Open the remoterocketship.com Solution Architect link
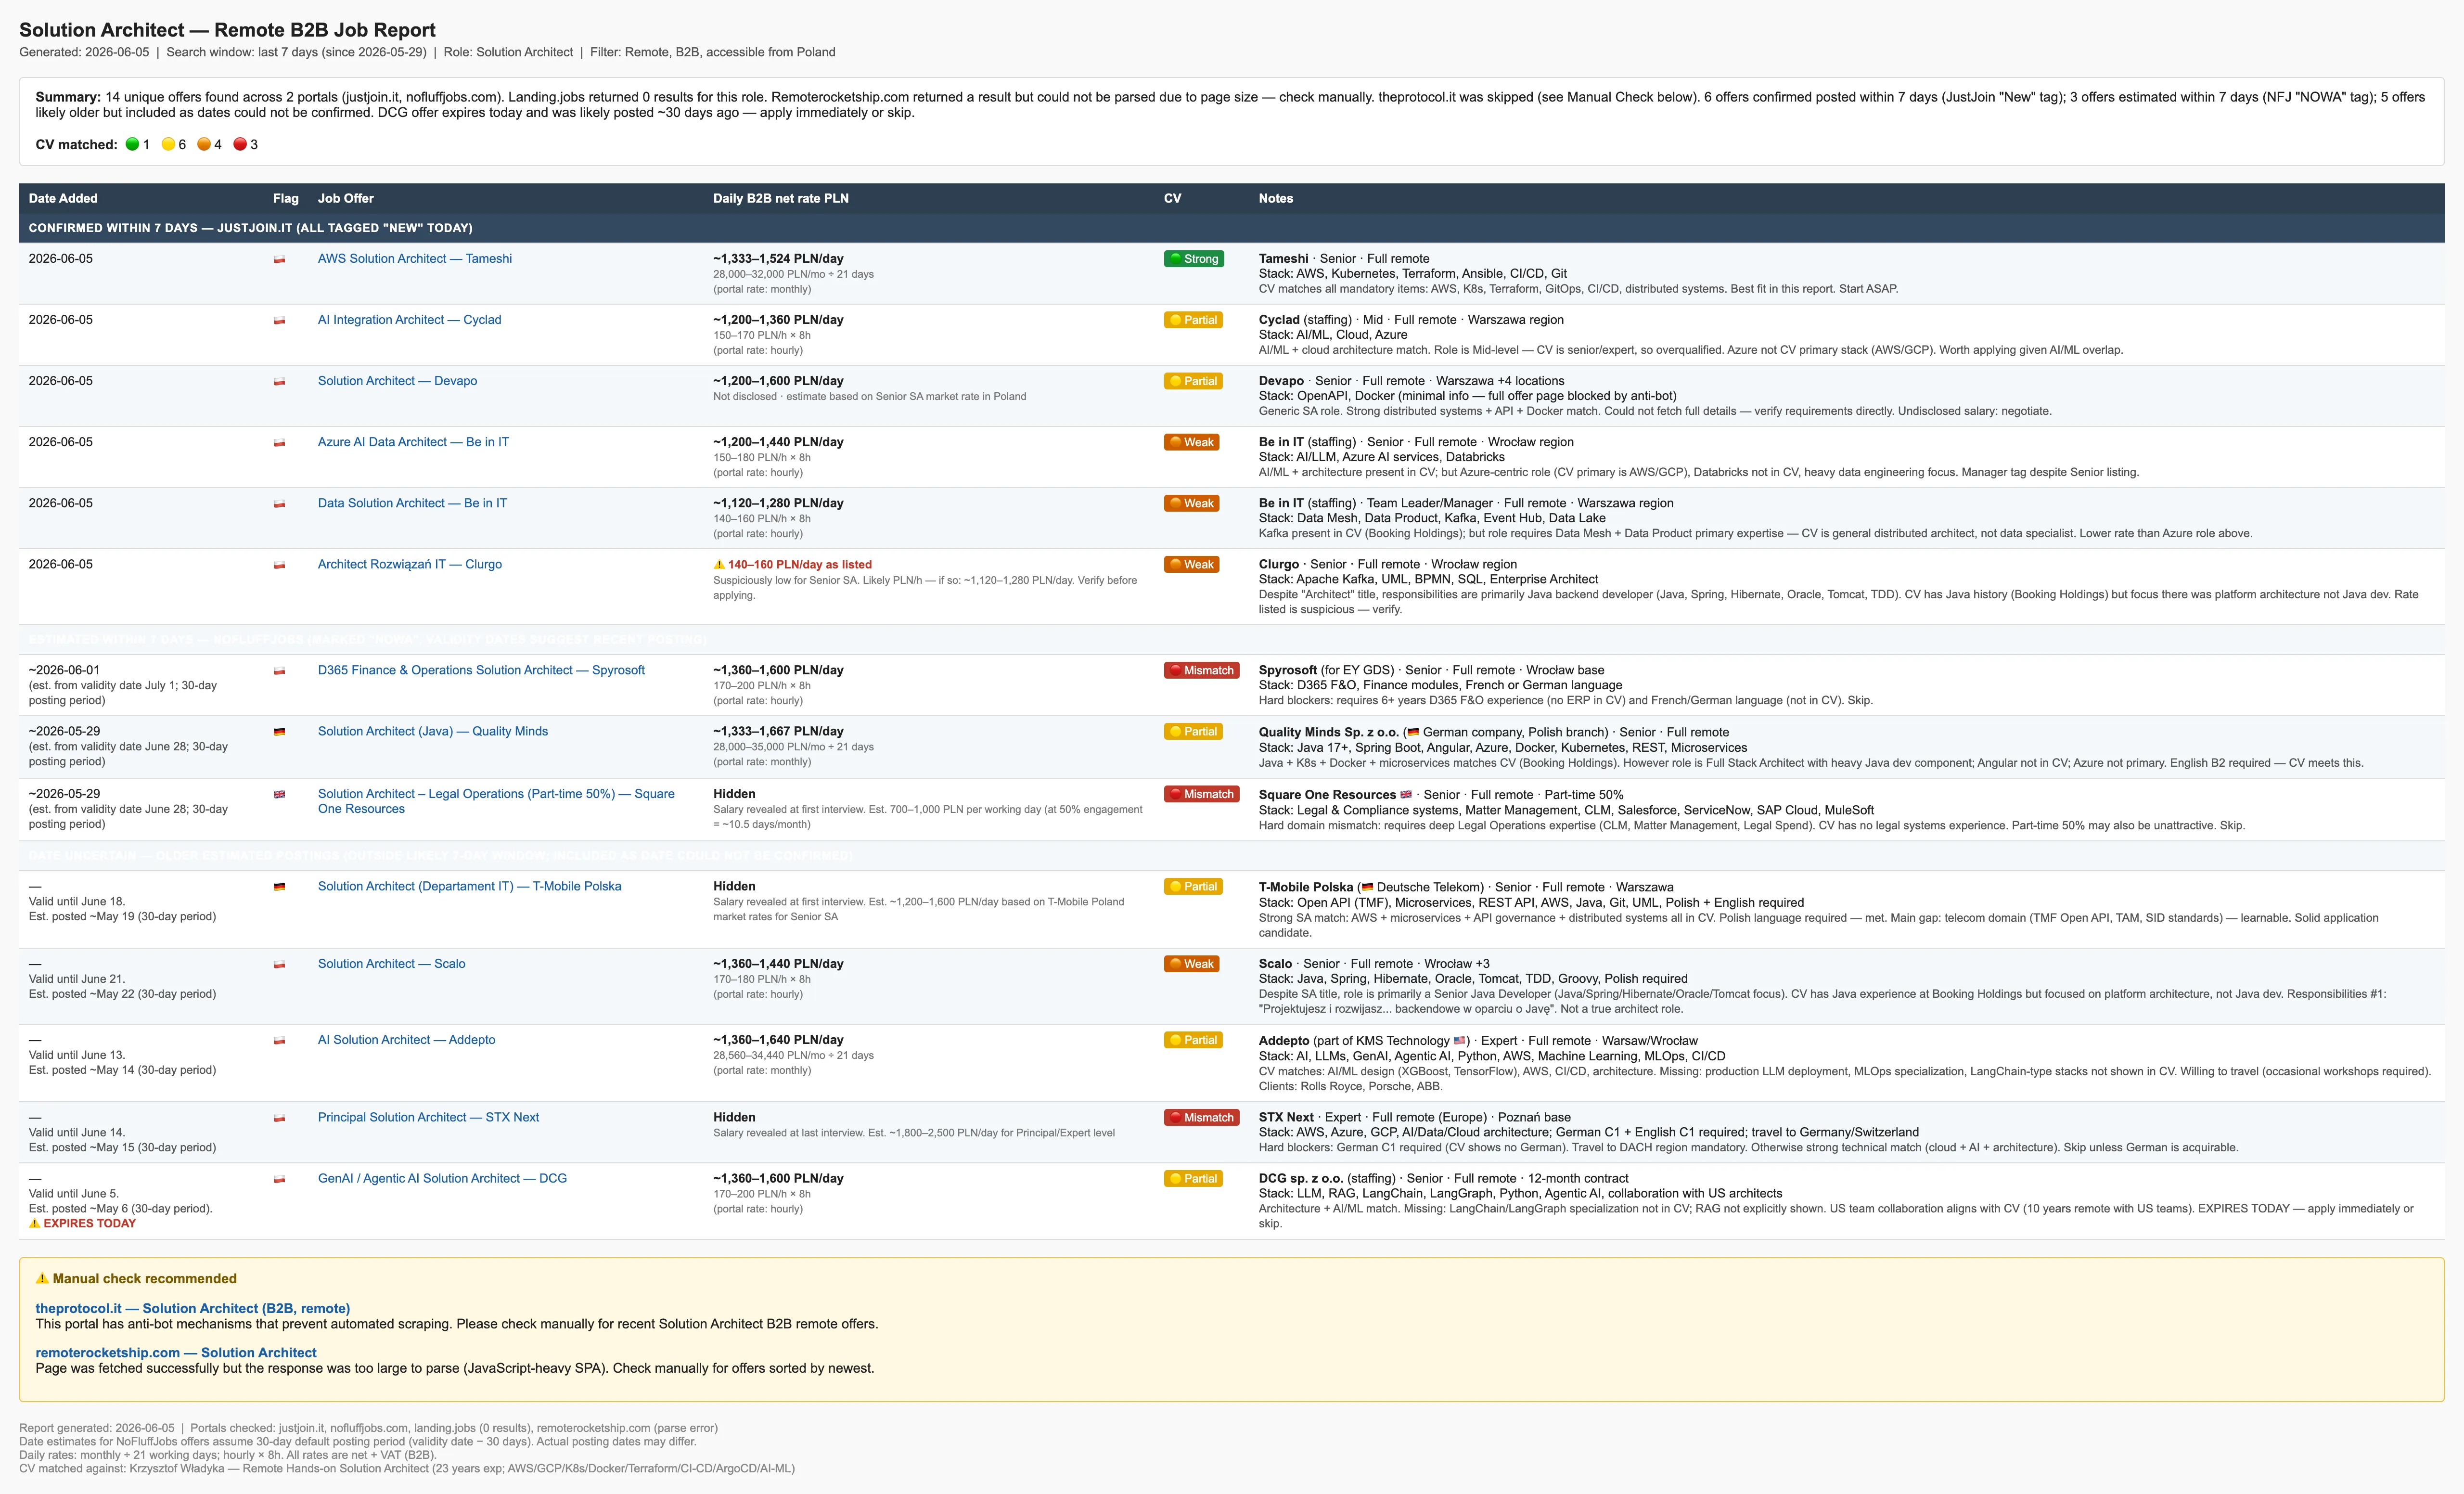The height and width of the screenshot is (1494, 2464). [176, 1352]
